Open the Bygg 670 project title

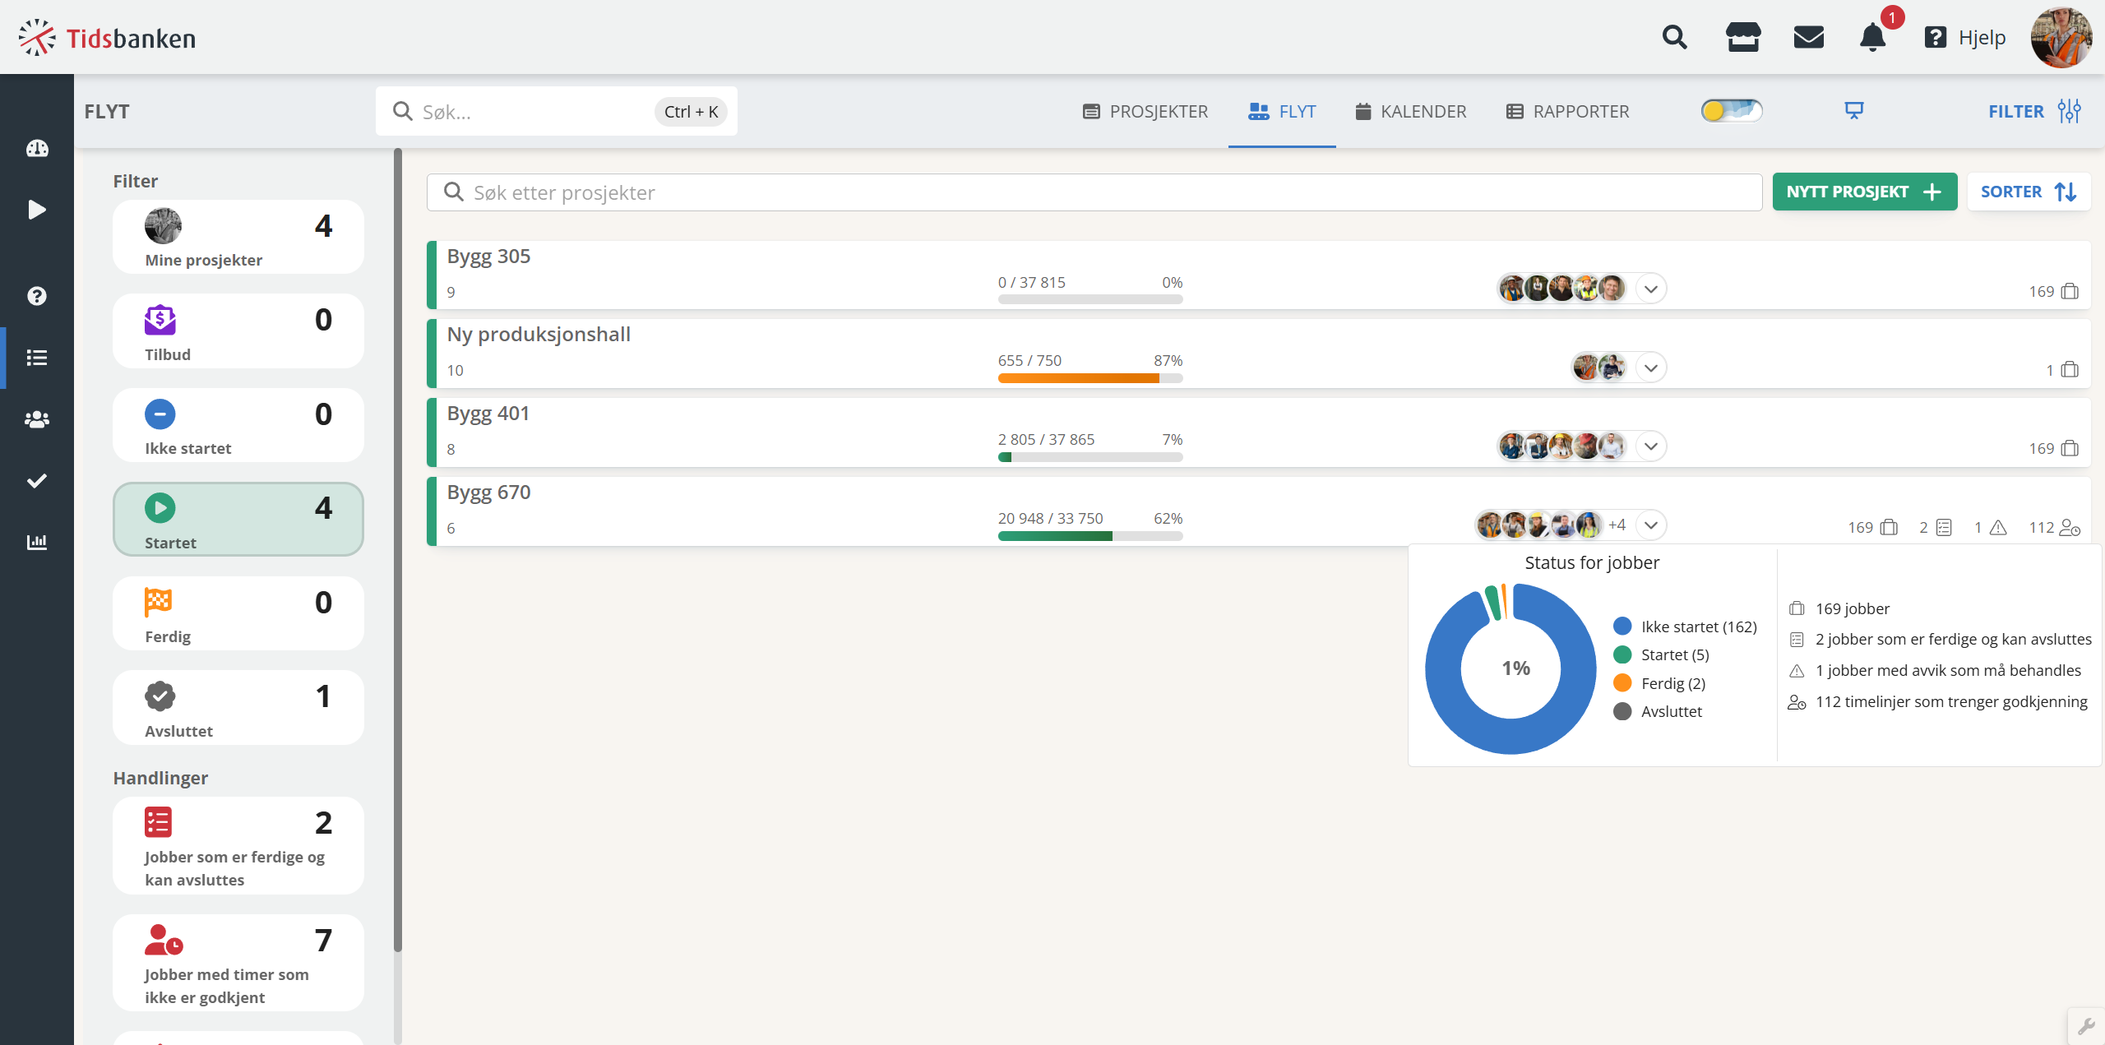point(488,492)
